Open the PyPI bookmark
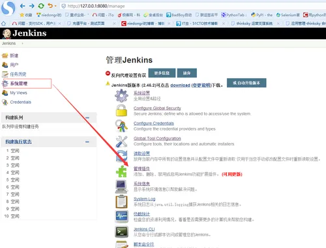The height and width of the screenshot is (248, 326). (261, 15)
